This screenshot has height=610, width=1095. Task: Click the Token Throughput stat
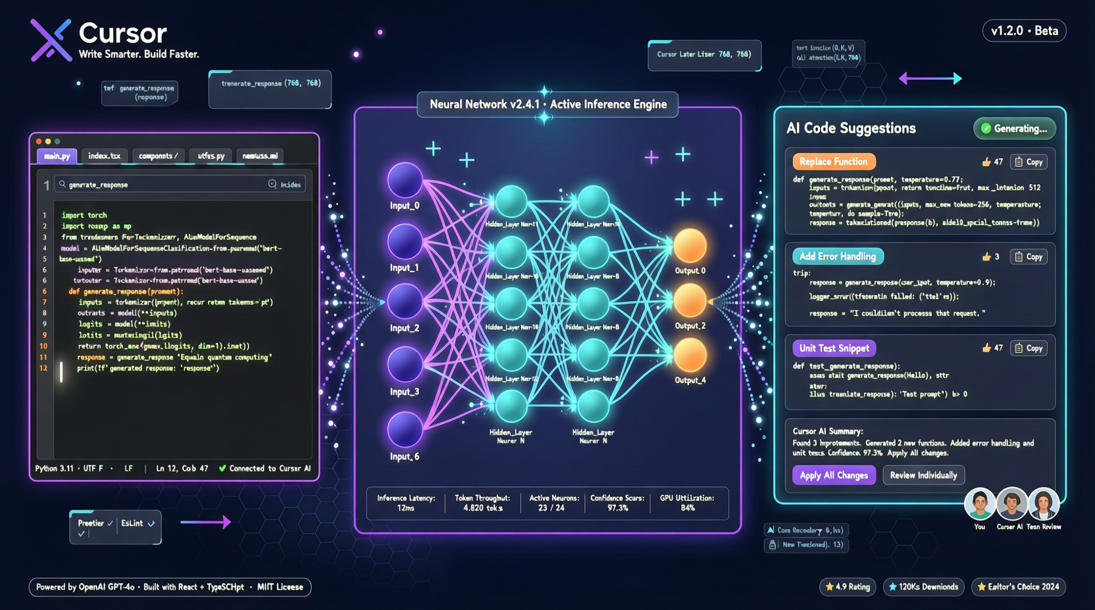click(x=482, y=503)
